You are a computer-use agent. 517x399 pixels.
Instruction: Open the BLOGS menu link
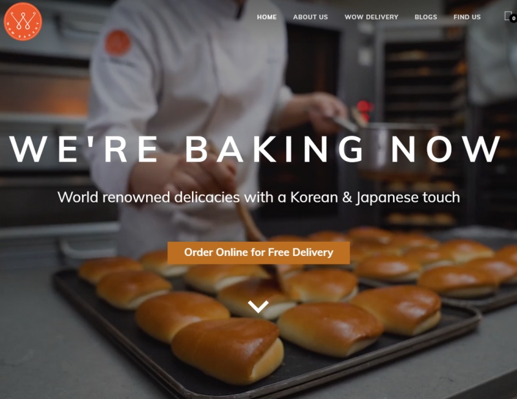tap(426, 17)
